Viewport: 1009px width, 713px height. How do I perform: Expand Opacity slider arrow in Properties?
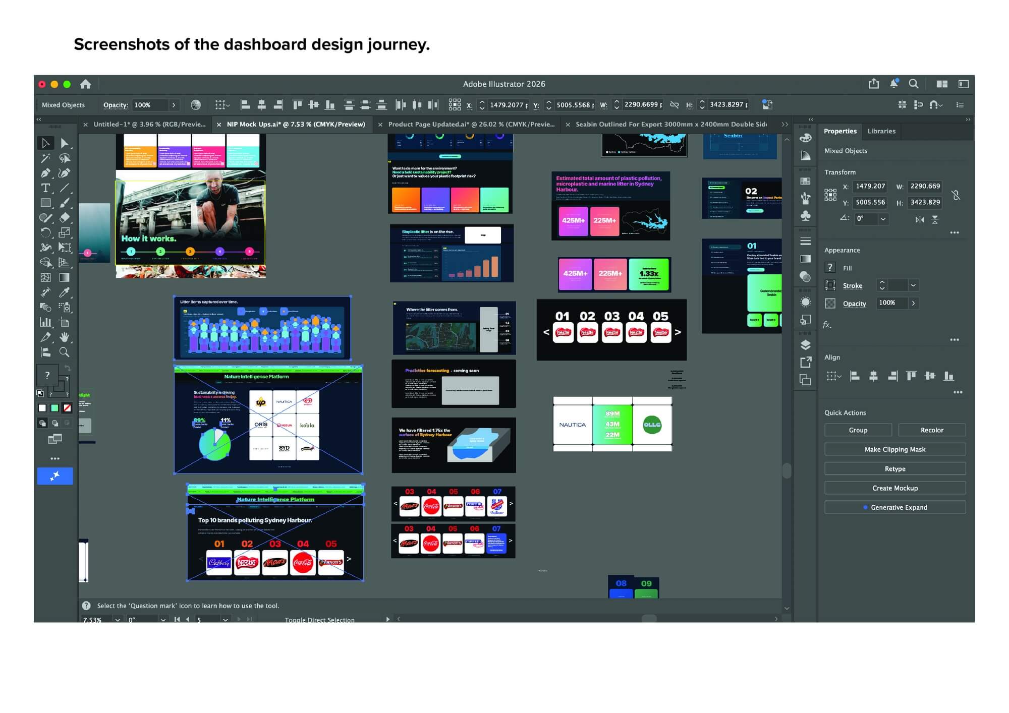tap(913, 303)
